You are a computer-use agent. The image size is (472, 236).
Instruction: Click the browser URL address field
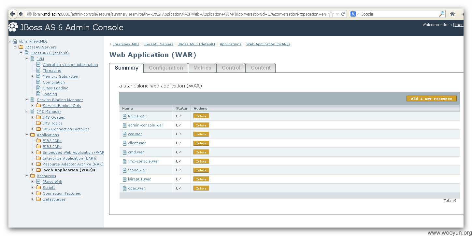click(x=179, y=14)
